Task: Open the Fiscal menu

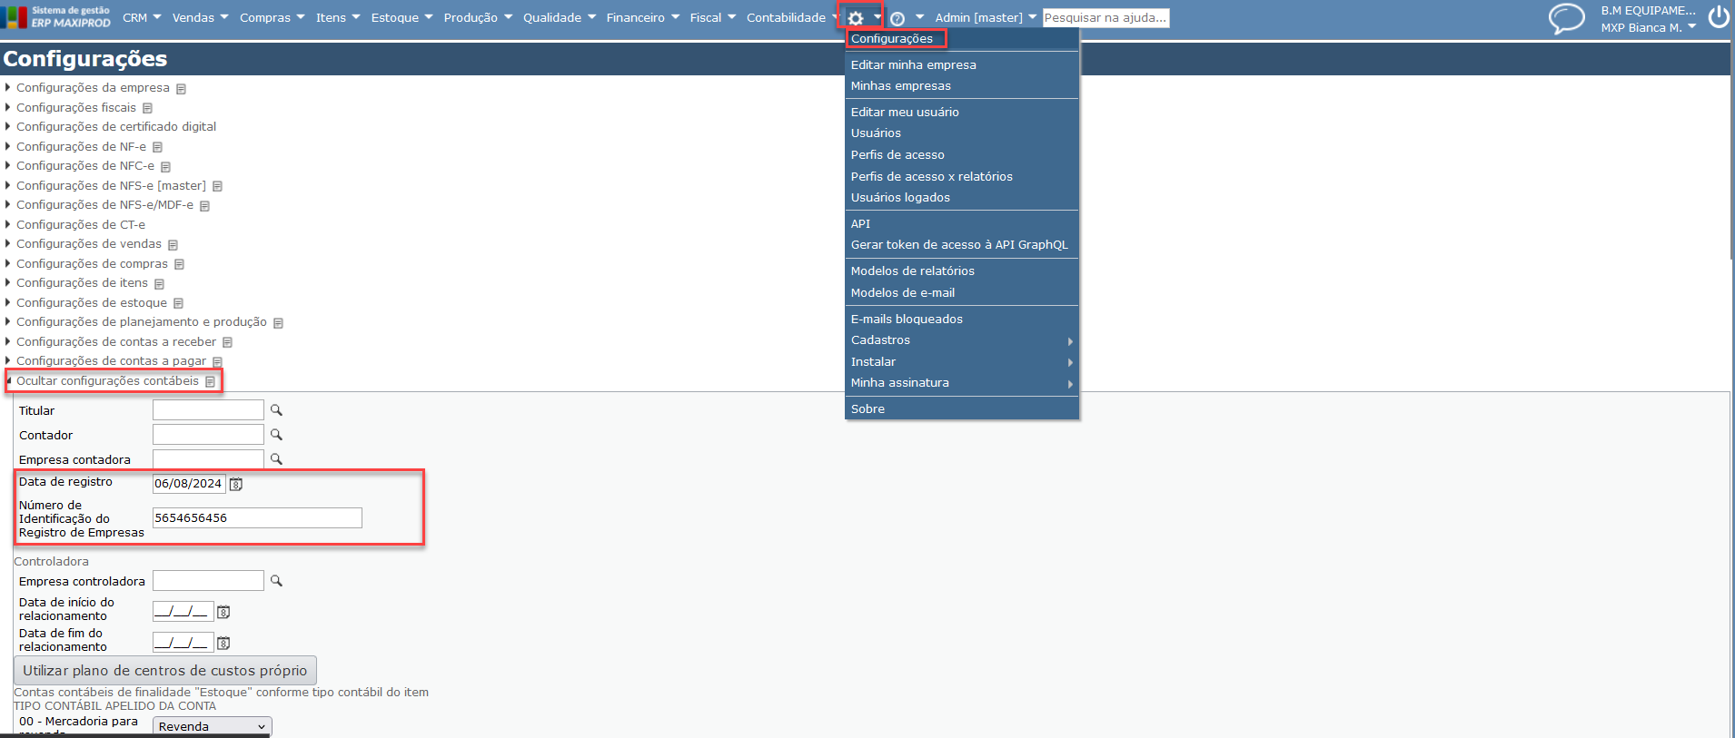Action: point(713,18)
